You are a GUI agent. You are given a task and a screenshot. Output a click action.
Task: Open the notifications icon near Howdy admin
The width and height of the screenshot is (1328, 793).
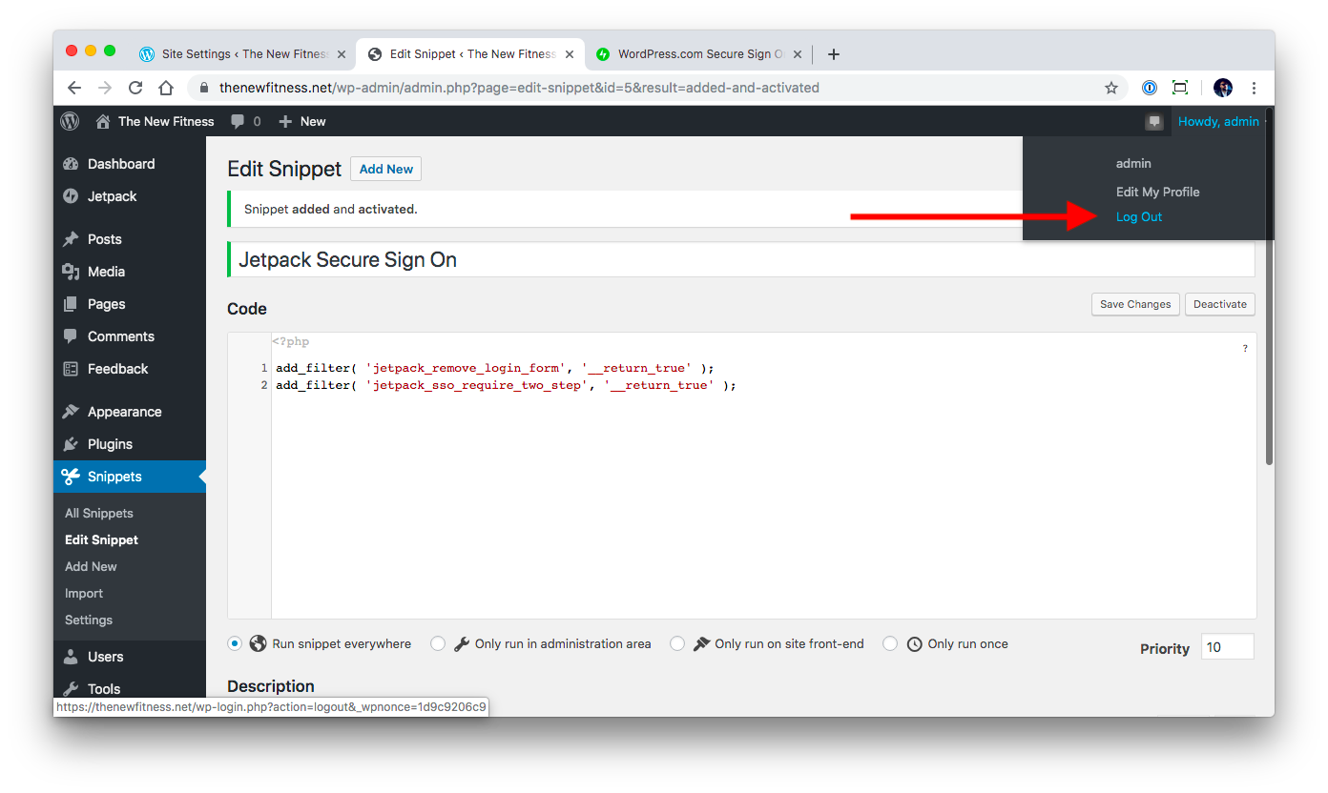coord(1154,121)
